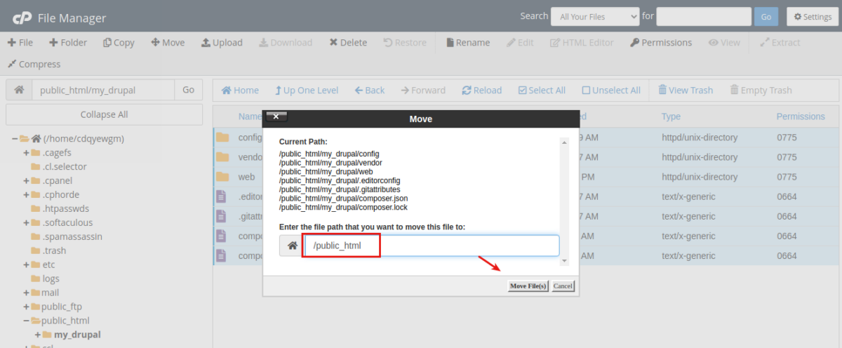Screen dimensions: 842x348
Task: Go to Home in the navigation bar
Action: [240, 90]
